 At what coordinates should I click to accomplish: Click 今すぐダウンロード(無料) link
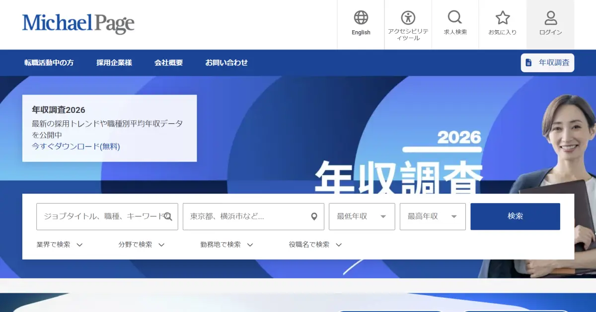click(76, 147)
